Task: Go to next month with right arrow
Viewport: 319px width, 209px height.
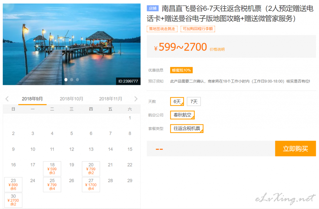Action: click(x=136, y=99)
